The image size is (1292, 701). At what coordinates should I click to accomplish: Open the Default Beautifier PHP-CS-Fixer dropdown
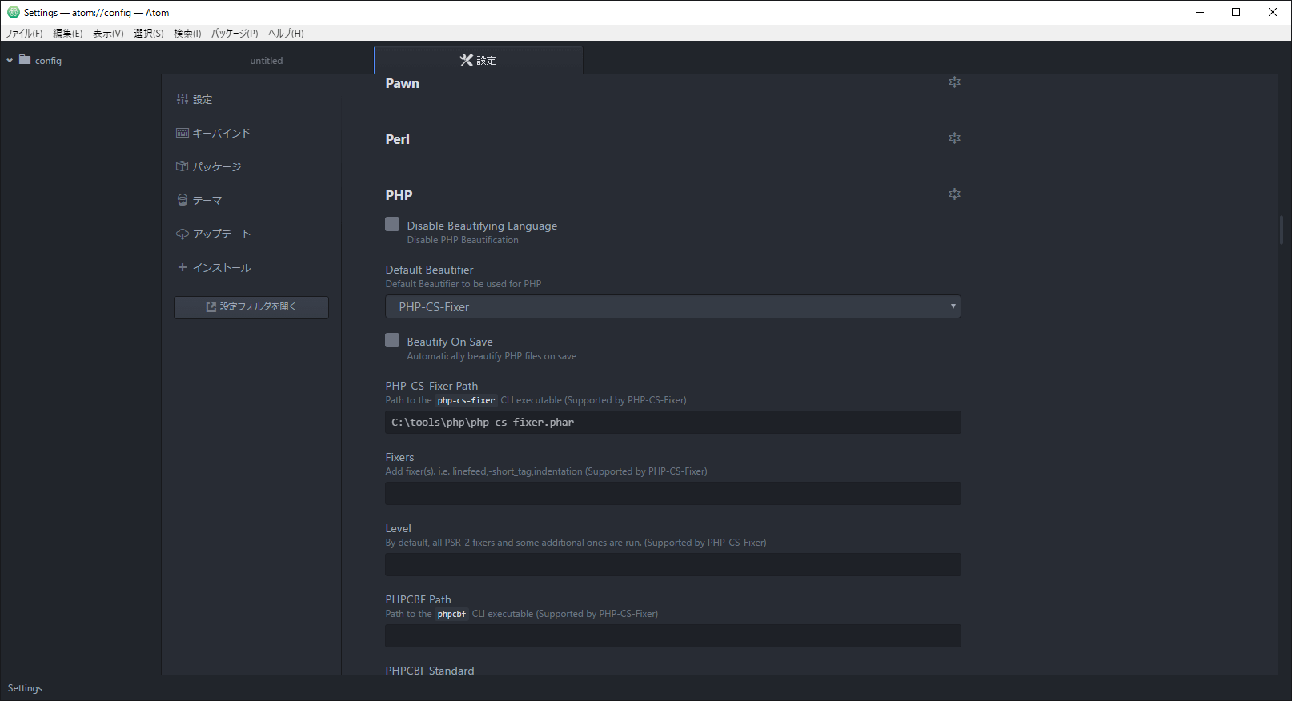click(672, 307)
